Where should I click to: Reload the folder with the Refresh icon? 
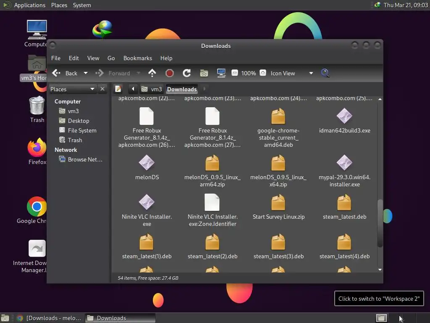point(187,73)
